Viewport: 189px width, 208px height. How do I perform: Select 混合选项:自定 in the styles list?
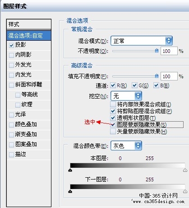pyautogui.click(x=29, y=36)
